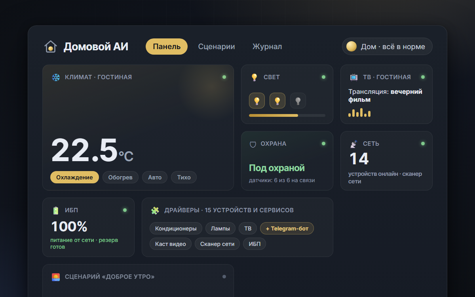Click the green status dot in Сеть card

tap(423, 143)
